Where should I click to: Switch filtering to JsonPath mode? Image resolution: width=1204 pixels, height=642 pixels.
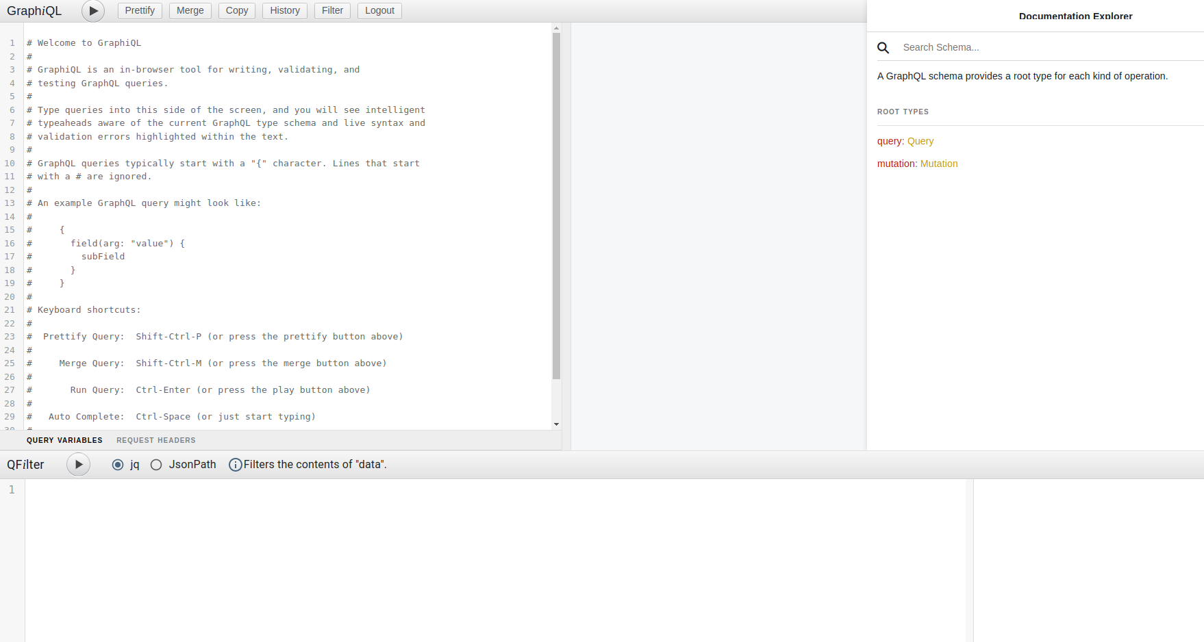(156, 464)
